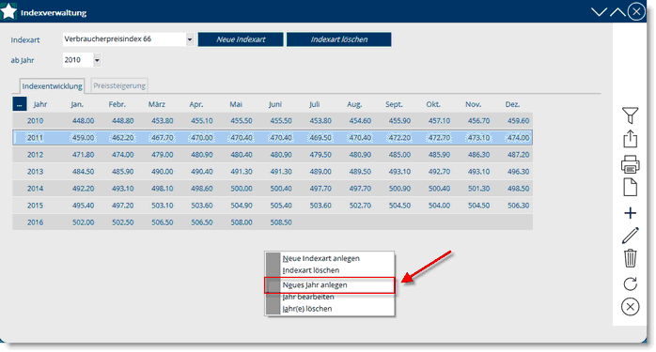The width and height of the screenshot is (656, 352).
Task: Click the 496.30 Dez. value for 2013
Action: [519, 172]
